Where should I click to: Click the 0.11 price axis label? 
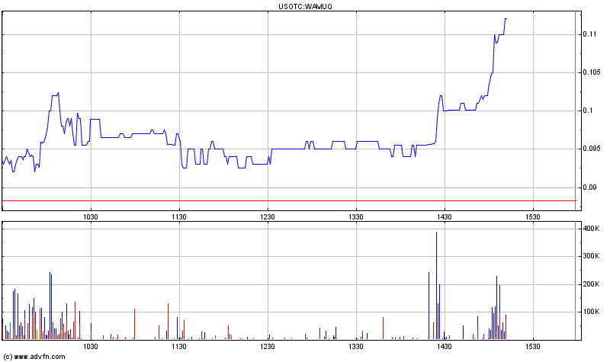[x=589, y=34]
